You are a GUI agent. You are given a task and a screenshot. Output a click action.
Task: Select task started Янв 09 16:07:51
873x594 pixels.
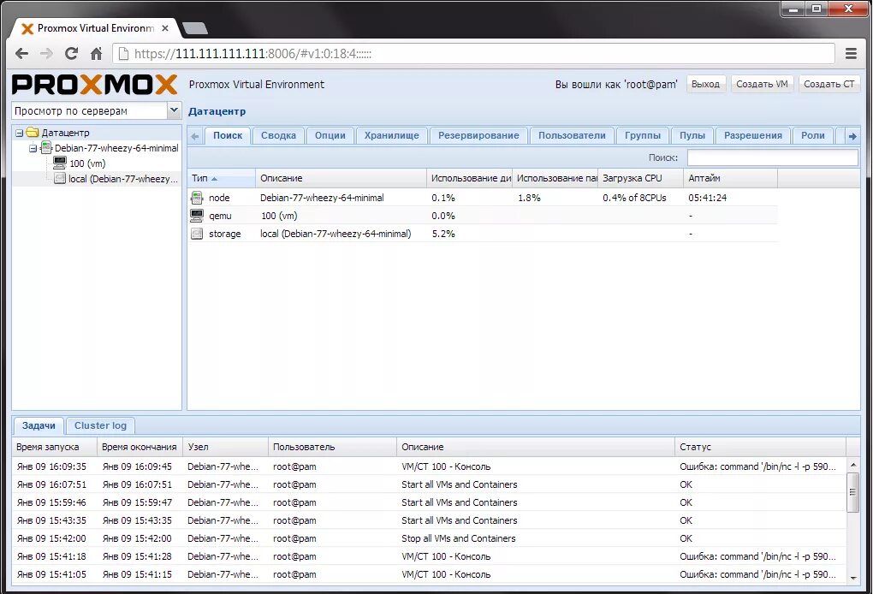(x=429, y=484)
